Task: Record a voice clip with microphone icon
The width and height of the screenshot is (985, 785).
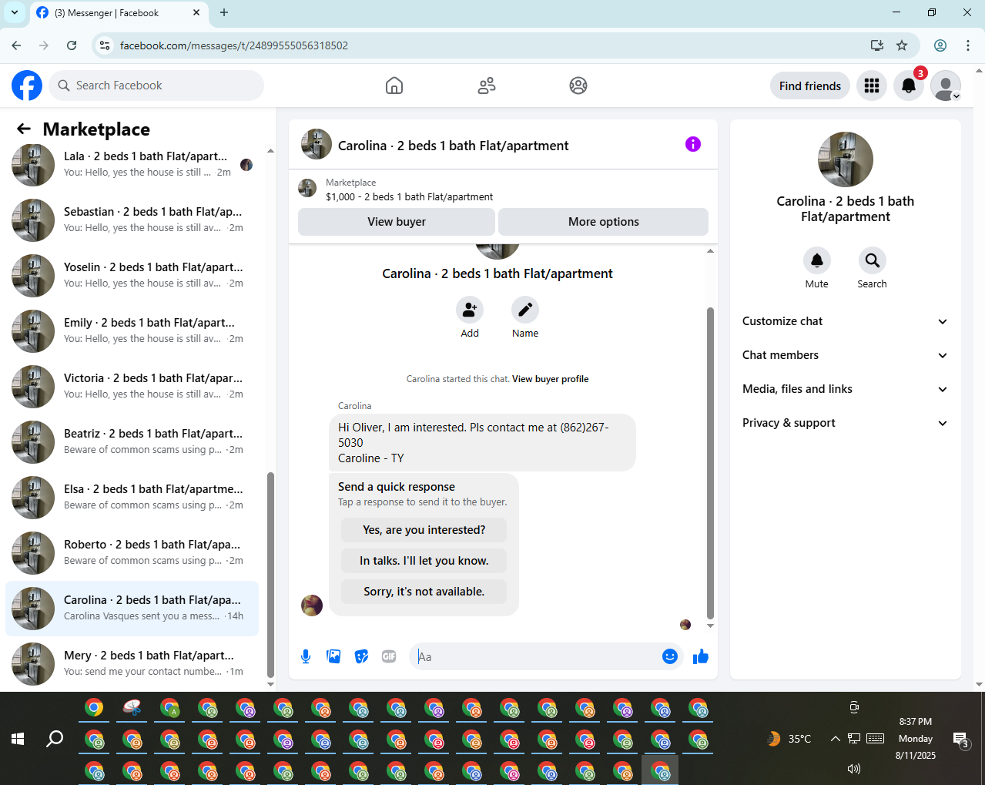Action: click(306, 656)
